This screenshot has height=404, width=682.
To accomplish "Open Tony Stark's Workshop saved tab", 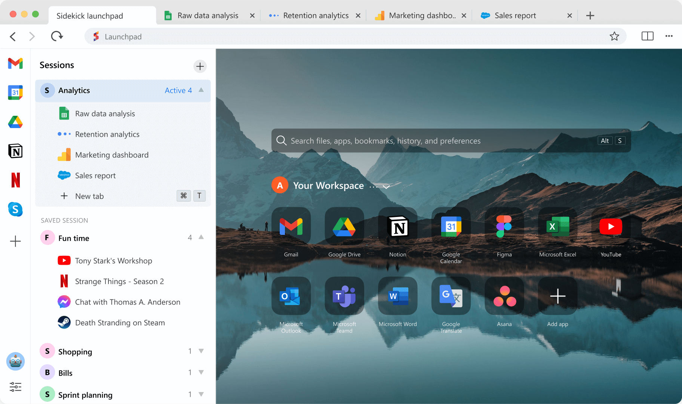I will pyautogui.click(x=123, y=261).
